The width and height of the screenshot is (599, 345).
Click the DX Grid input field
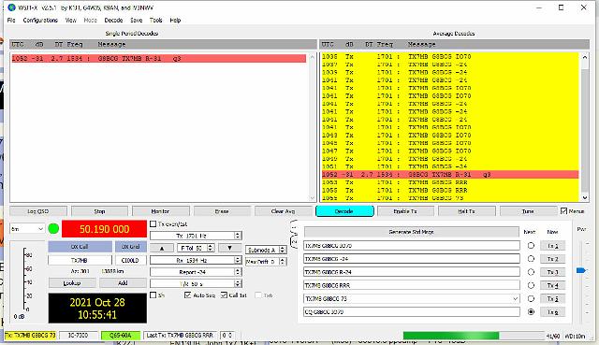(x=130, y=260)
